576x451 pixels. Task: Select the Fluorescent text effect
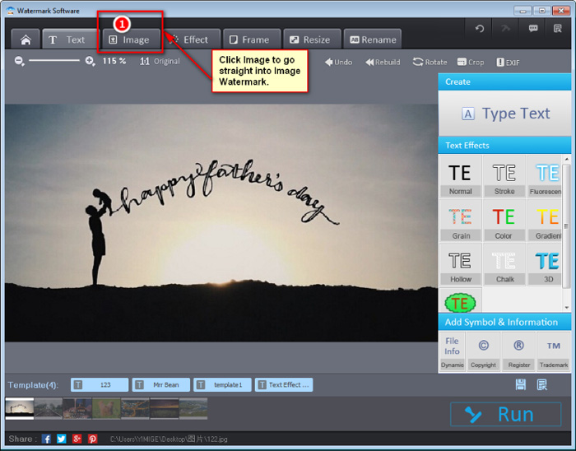pos(545,176)
